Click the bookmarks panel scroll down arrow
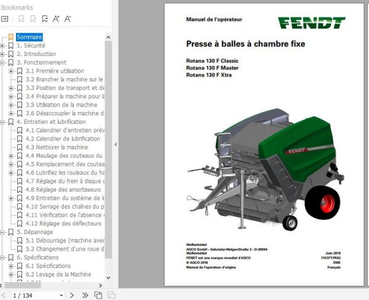 (x=108, y=278)
